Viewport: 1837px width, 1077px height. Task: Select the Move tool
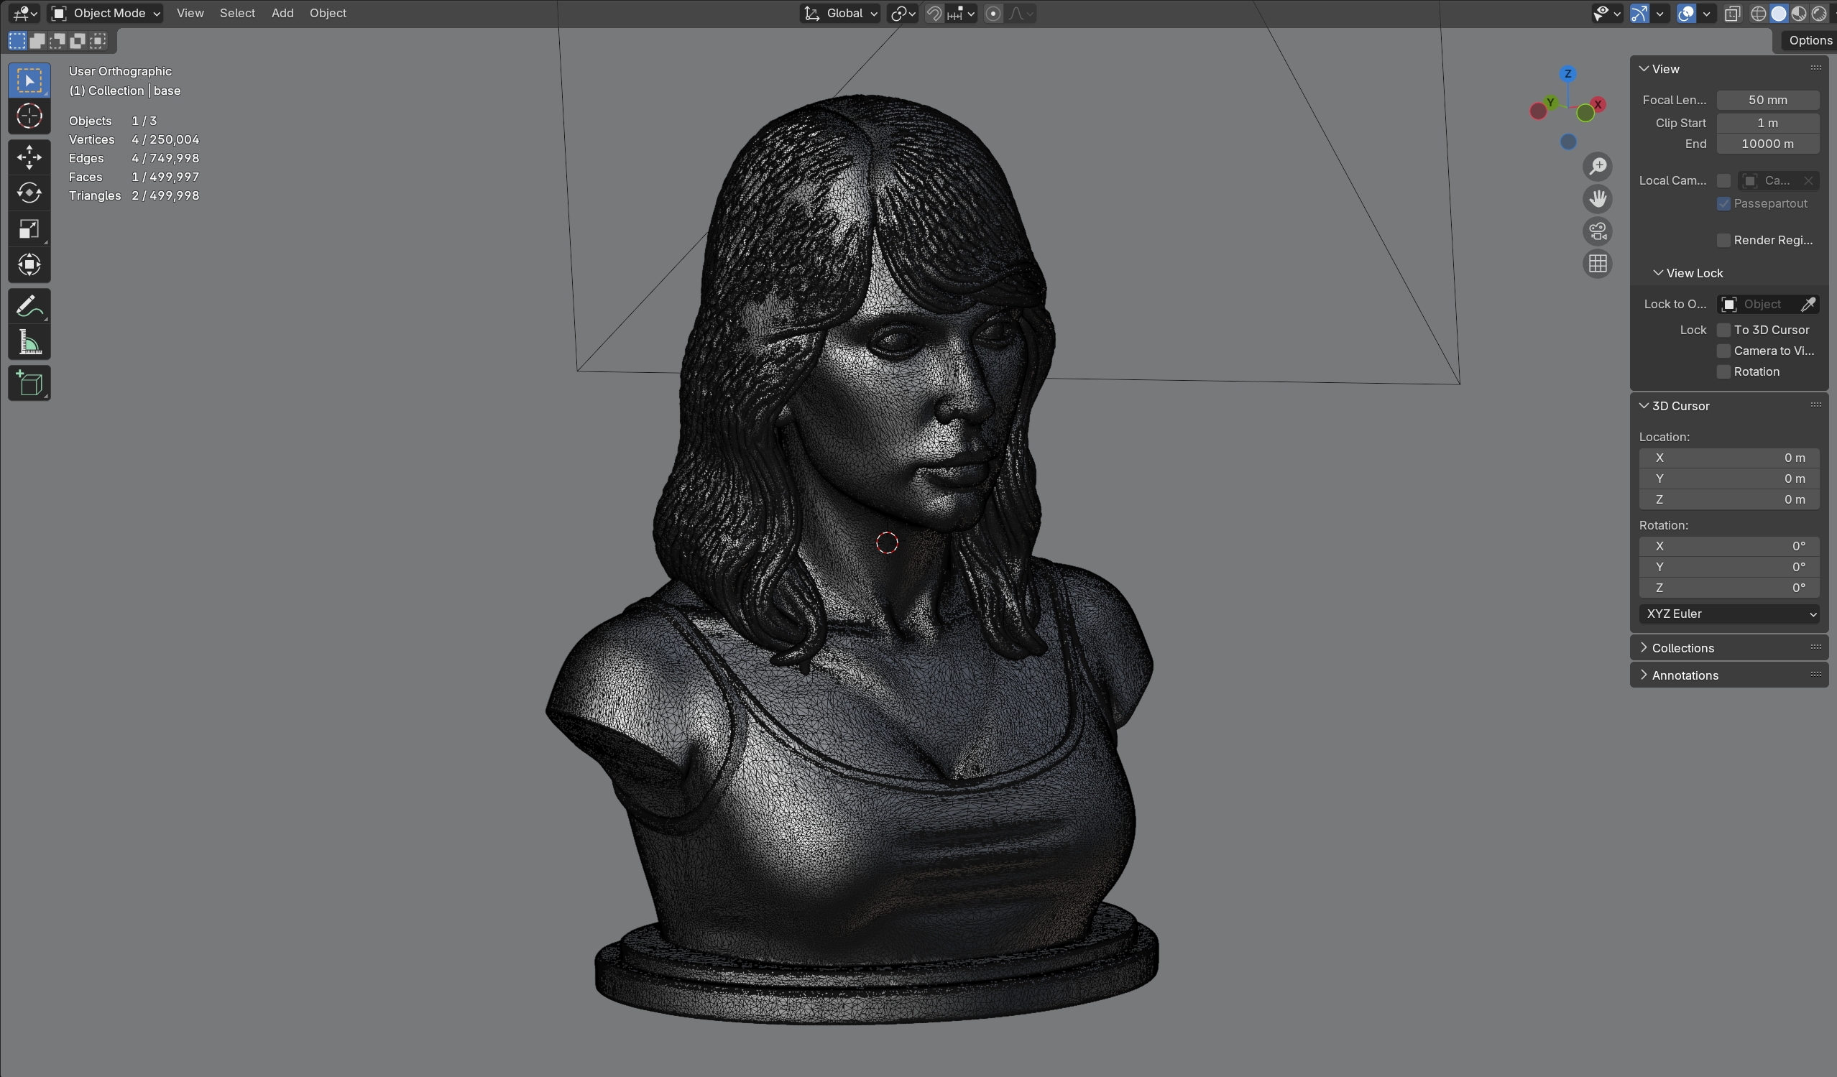click(x=29, y=157)
